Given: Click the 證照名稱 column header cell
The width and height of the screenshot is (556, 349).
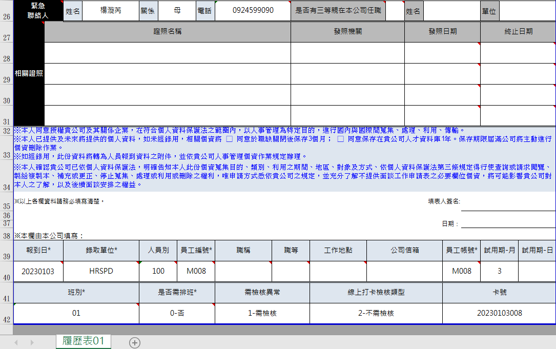Looking at the screenshot, I should 168,32.
